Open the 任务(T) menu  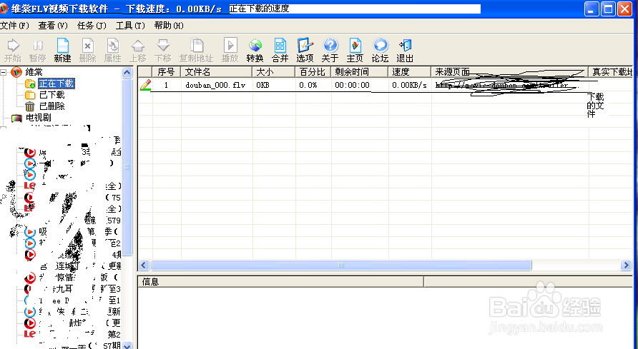pyautogui.click(x=92, y=26)
